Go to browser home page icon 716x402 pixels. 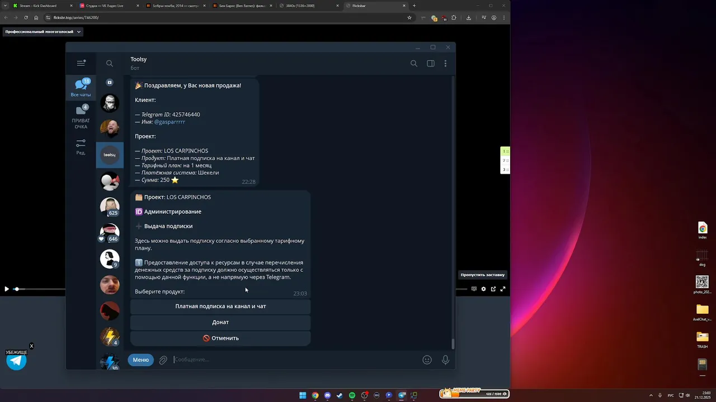tap(36, 17)
